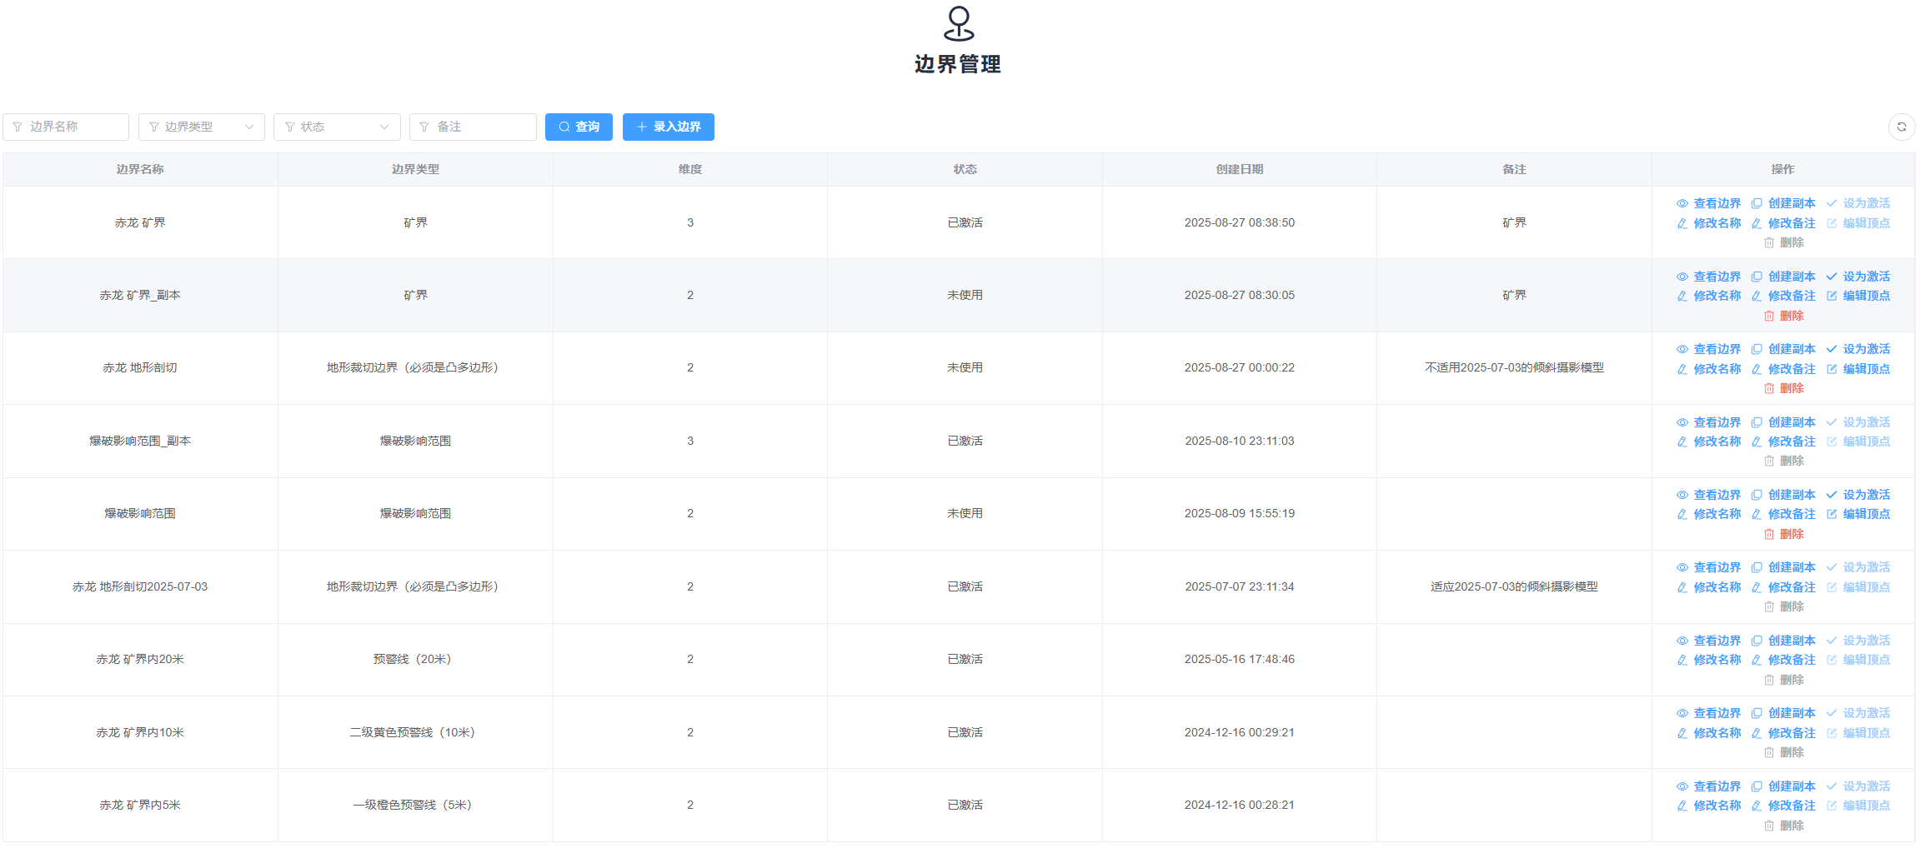Click the refresh icon at top right
This screenshot has width=1920, height=848.
1901,127
